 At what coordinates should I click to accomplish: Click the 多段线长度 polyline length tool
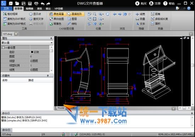(x=159, y=19)
